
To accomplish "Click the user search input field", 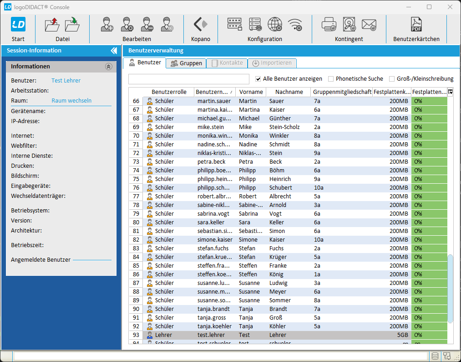I will 189,79.
